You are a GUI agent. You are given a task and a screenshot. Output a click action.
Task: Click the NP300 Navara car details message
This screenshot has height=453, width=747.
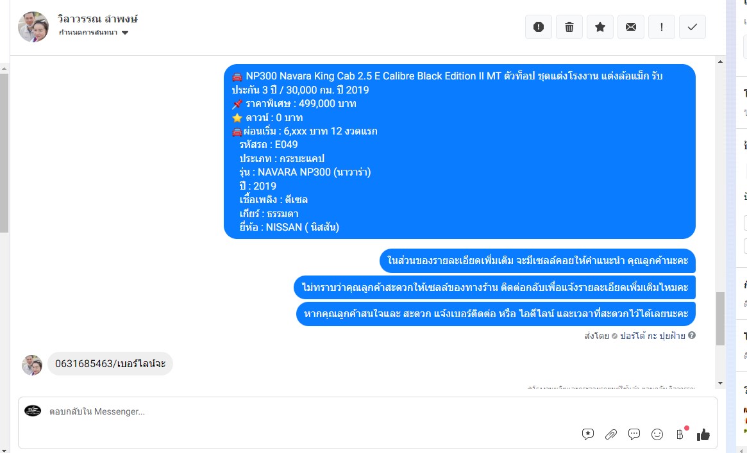point(459,151)
